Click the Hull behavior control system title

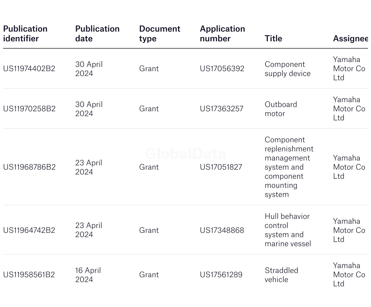[x=287, y=230]
